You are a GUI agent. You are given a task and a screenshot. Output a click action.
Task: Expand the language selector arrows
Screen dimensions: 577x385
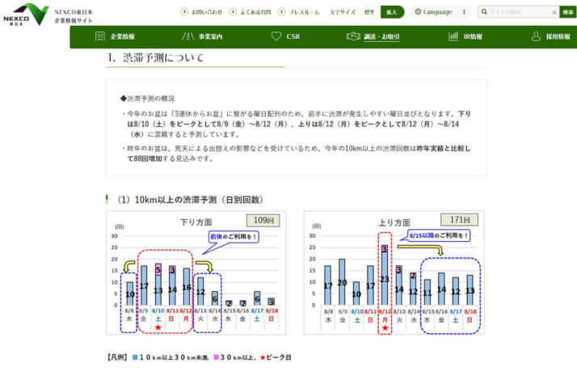464,12
